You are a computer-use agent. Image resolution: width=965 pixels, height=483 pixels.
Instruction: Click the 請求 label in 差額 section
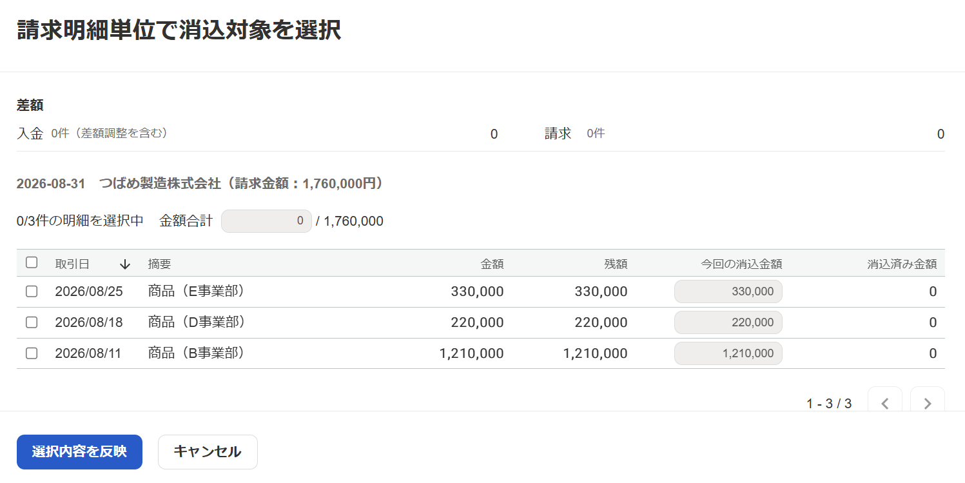tap(558, 133)
